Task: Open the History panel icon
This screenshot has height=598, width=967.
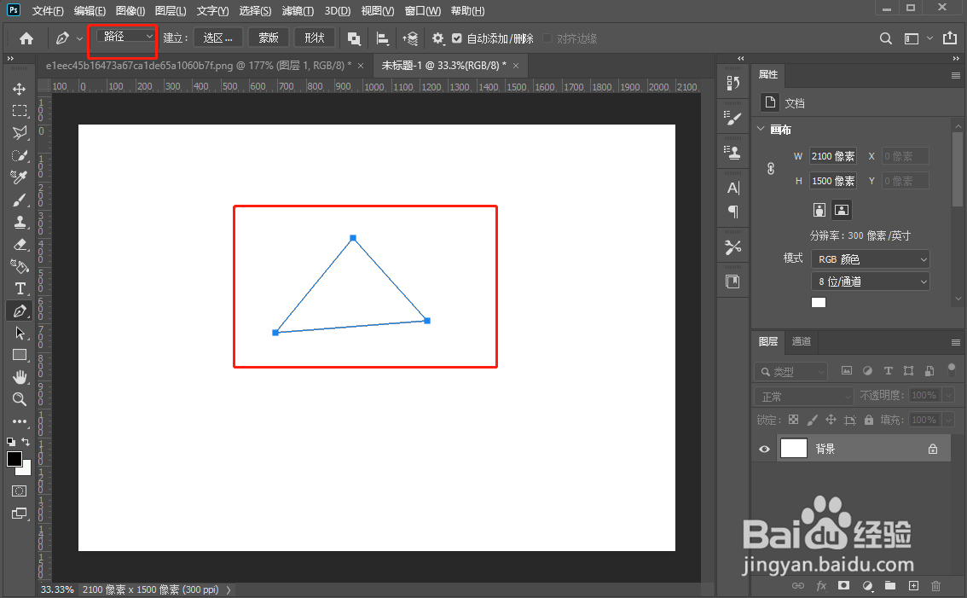Action: (732, 83)
